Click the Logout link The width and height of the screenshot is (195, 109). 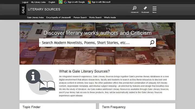[25, 2]
